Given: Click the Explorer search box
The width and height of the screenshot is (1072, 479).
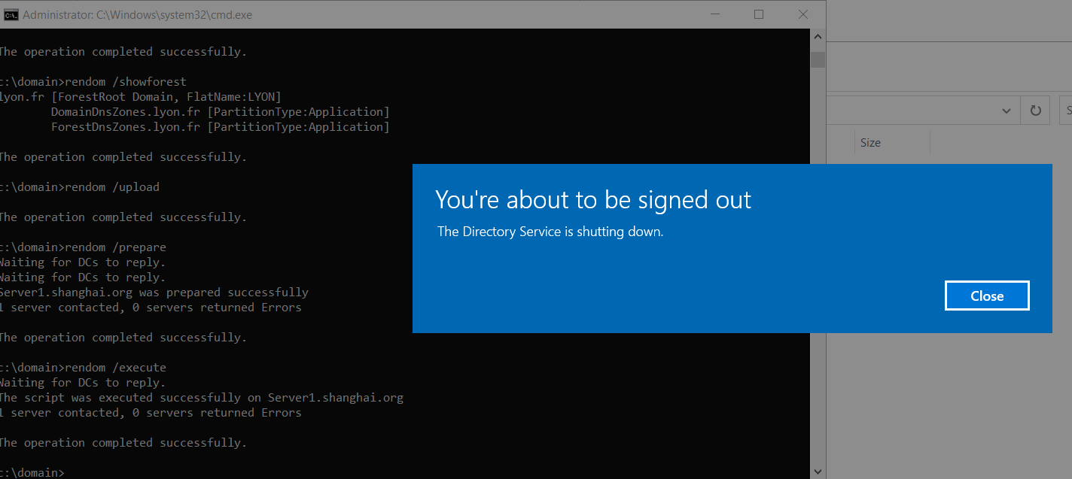Looking at the screenshot, I should tap(1065, 111).
